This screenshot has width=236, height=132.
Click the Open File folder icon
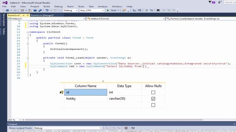30,10
